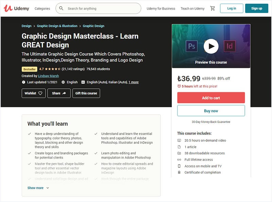Click the globe language icon
The image size is (272, 202).
pyautogui.click(x=63, y=82)
